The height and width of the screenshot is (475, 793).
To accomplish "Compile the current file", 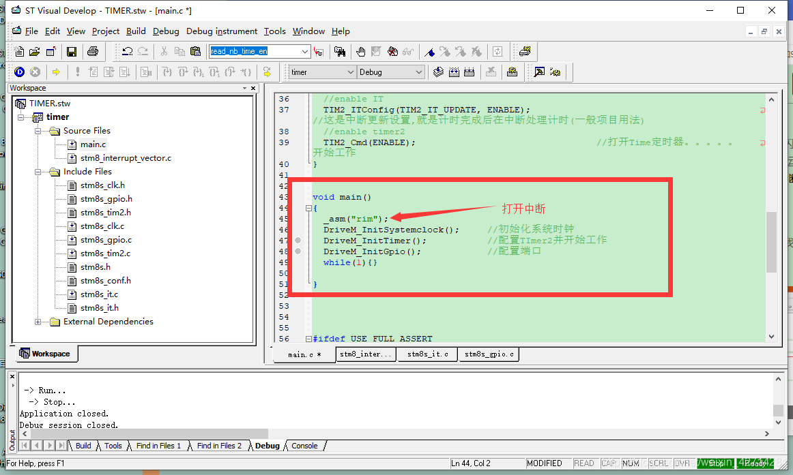I will tap(439, 72).
